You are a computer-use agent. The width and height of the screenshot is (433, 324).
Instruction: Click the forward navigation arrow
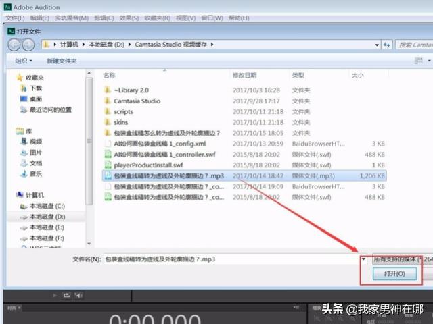pyautogui.click(x=28, y=45)
